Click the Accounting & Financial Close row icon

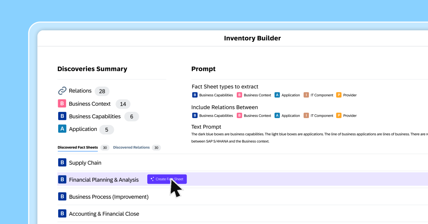62,214
